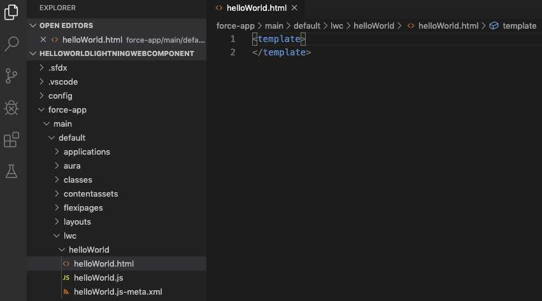Click line number 2 in the gutter
542x301 pixels.
tap(232, 52)
